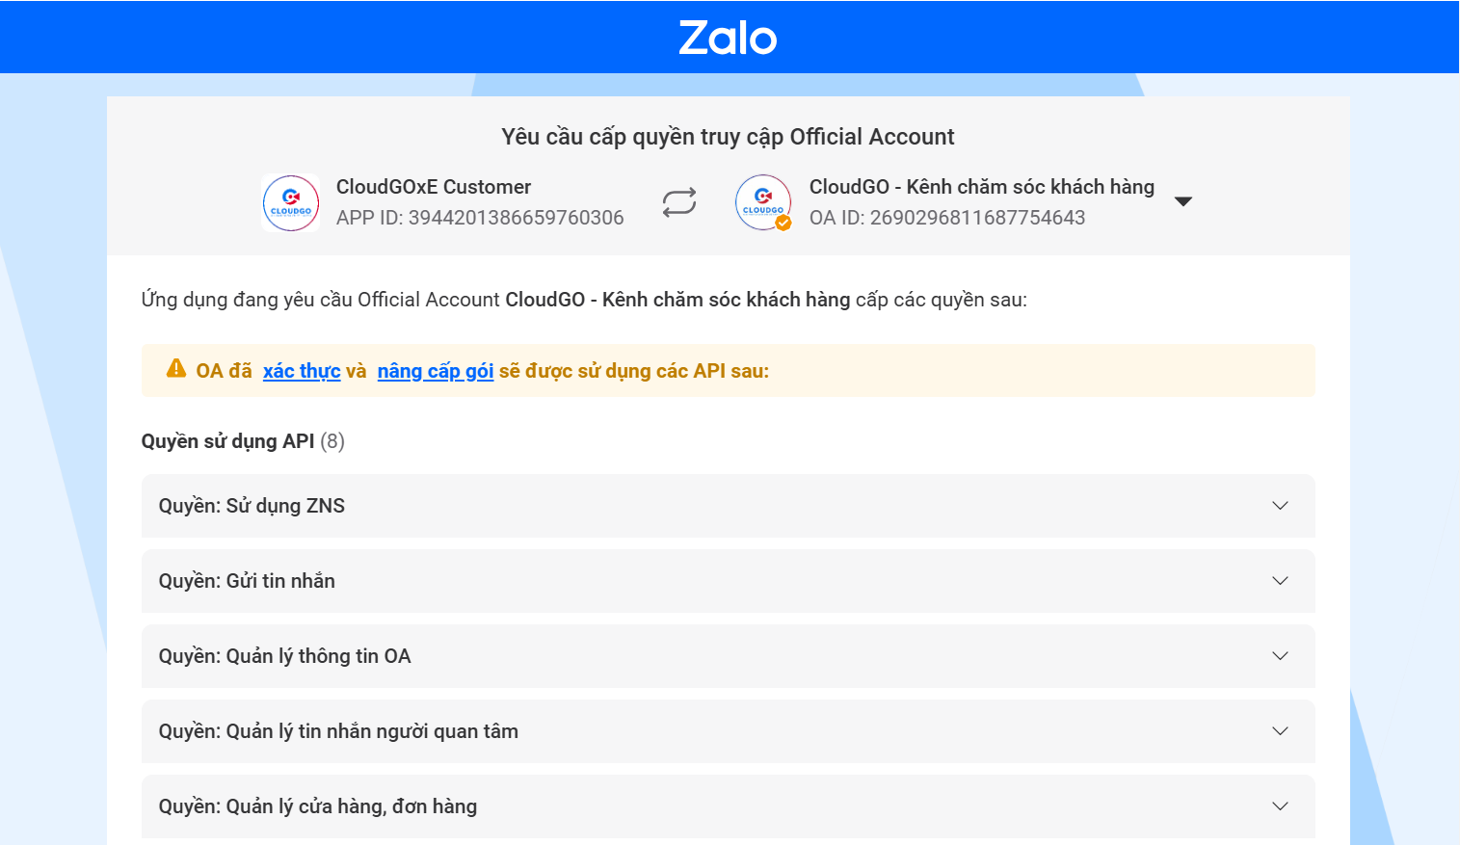1460x845 pixels.
Task: Expand the 'Quản lý thông tin OA' permission
Action: [1280, 656]
